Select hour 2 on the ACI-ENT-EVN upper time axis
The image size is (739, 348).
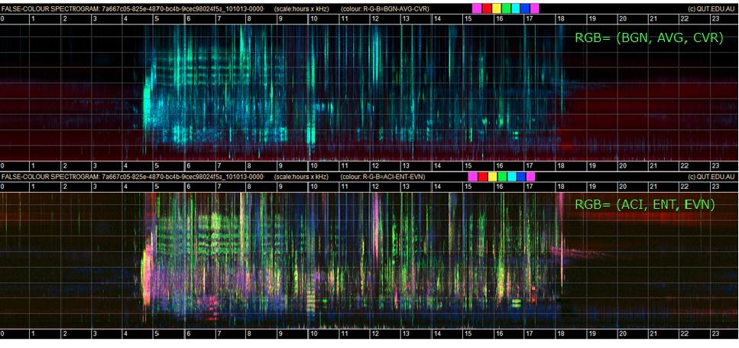pyautogui.click(x=64, y=187)
